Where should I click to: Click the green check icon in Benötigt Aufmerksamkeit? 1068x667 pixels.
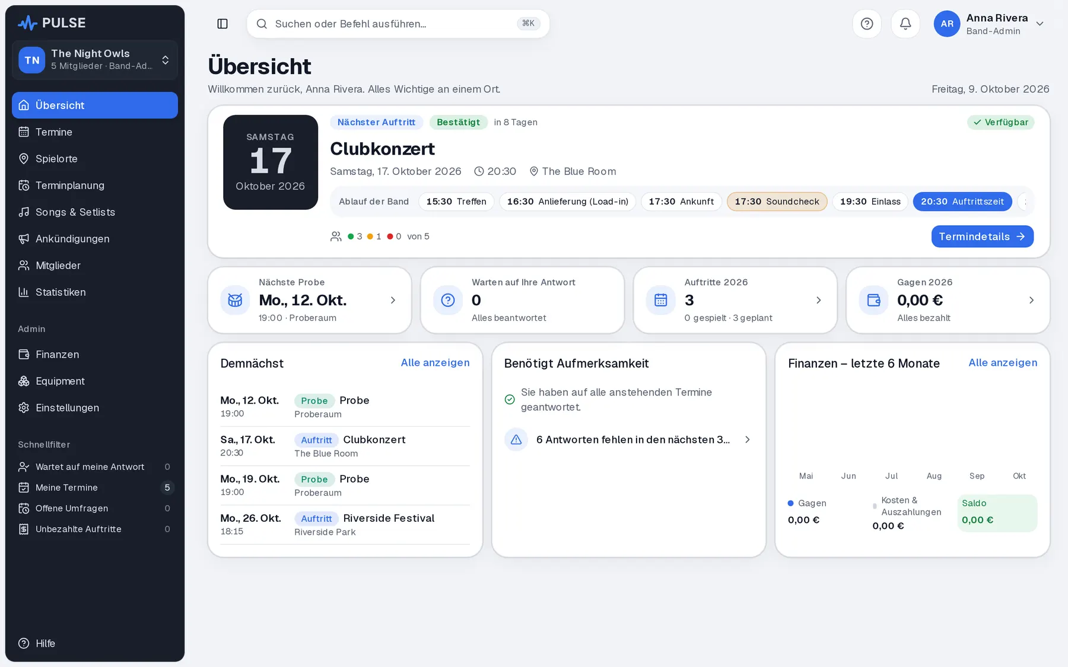point(510,399)
